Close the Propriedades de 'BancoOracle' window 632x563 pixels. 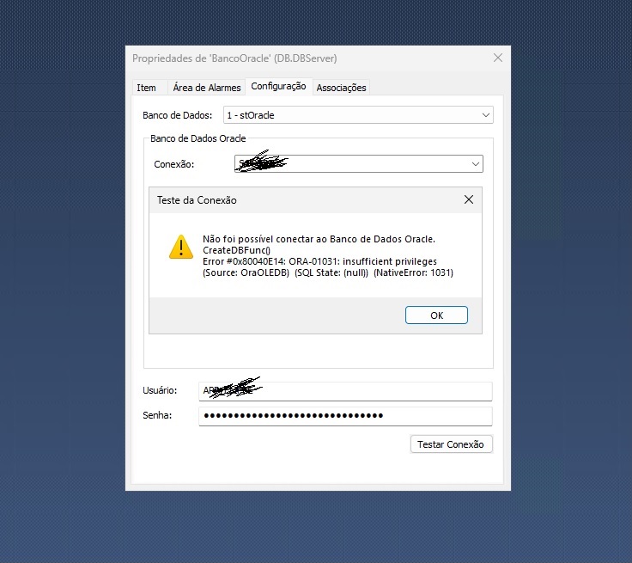[x=497, y=58]
